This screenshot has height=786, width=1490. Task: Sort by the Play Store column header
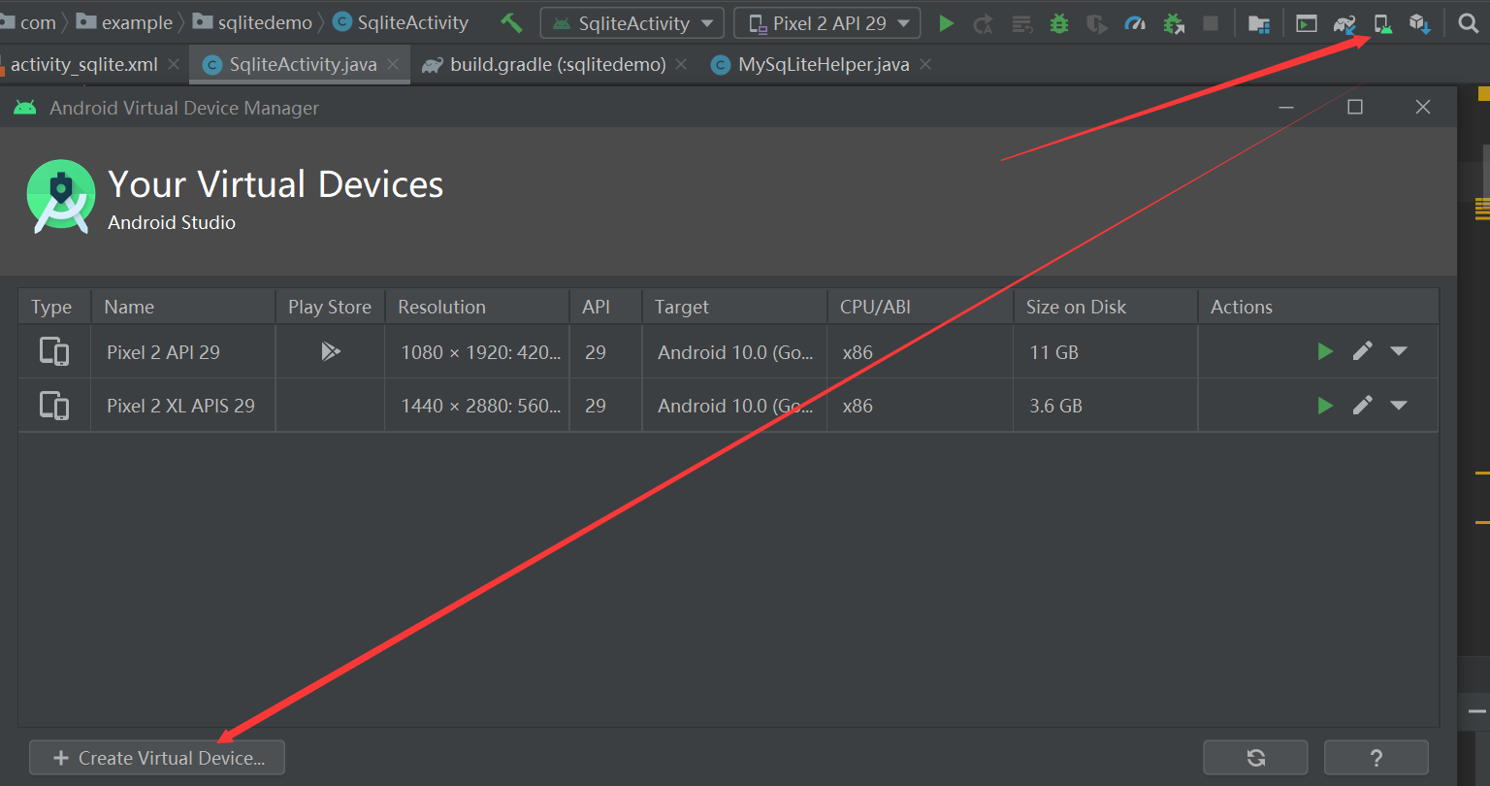(x=330, y=307)
